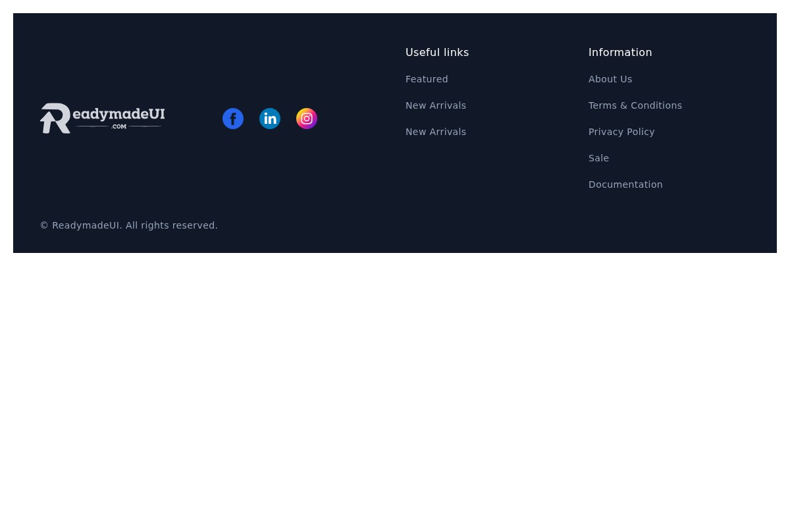The width and height of the screenshot is (790, 527).
Task: Click the Sale link
Action: (x=598, y=158)
